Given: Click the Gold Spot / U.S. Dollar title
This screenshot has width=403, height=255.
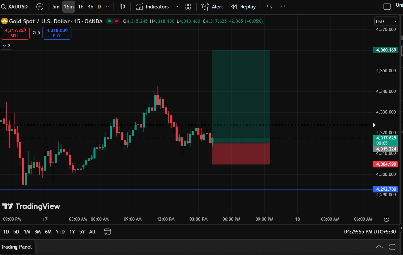Looking at the screenshot, I should pyautogui.click(x=41, y=21).
